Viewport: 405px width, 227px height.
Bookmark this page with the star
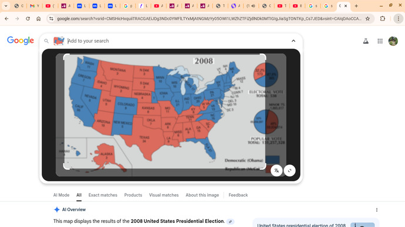[x=367, y=19]
